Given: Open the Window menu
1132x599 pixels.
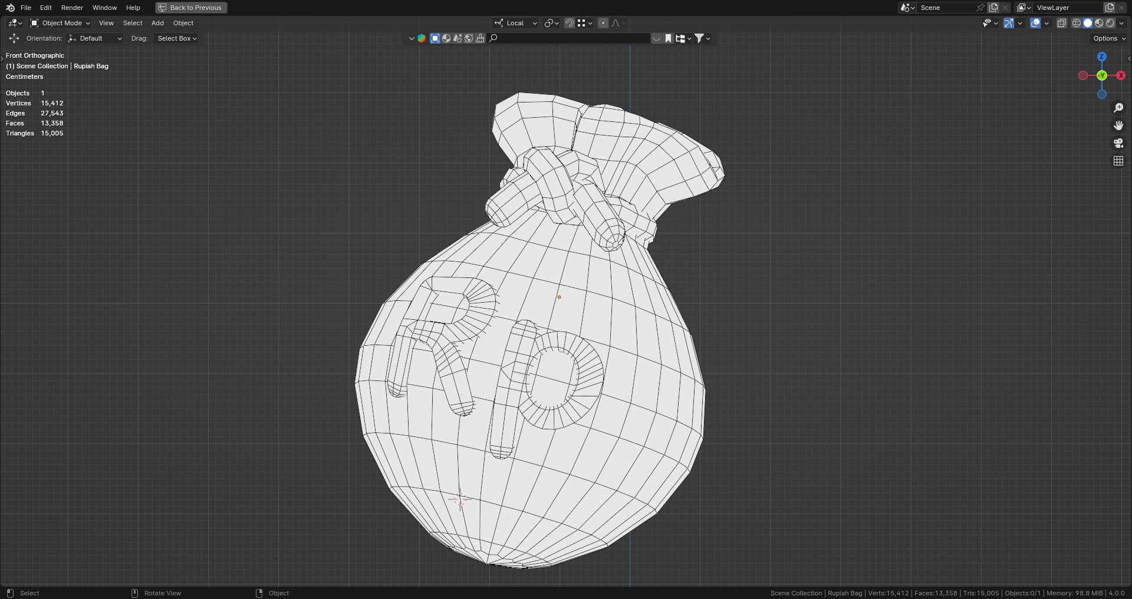Looking at the screenshot, I should 104,8.
